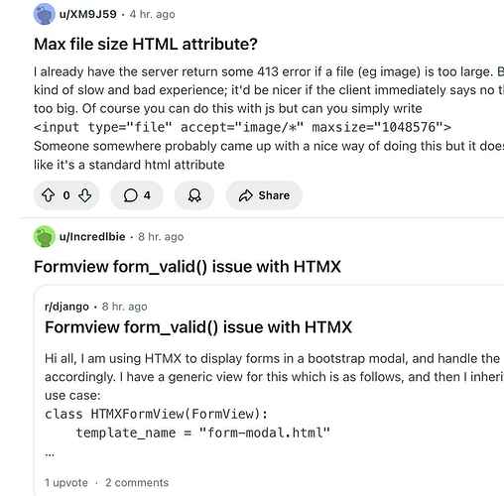Upvote the Max file size post
504x496 pixels.
(x=49, y=195)
